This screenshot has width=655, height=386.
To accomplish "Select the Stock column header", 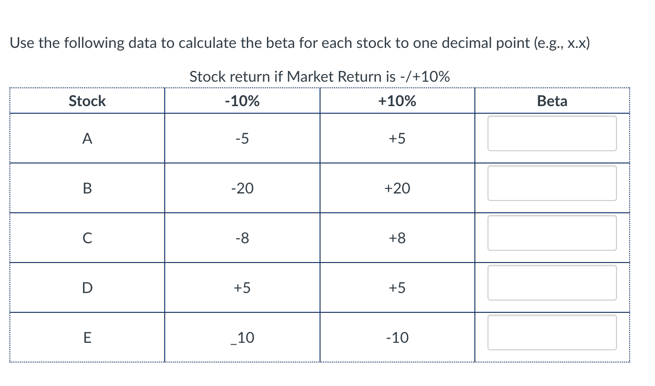I will click(87, 100).
